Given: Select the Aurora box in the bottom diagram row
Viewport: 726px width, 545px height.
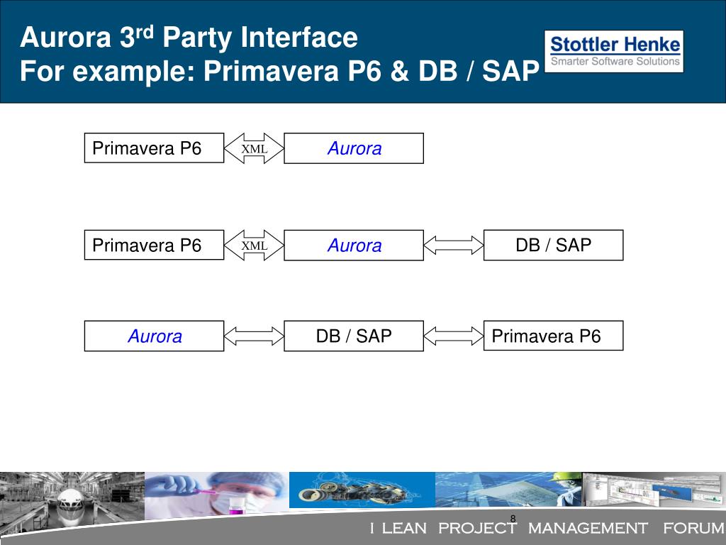Looking at the screenshot, I should click(154, 336).
